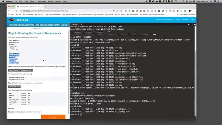Click the terminal vertical scrollbar
This screenshot has height=125, width=222.
[196, 84]
